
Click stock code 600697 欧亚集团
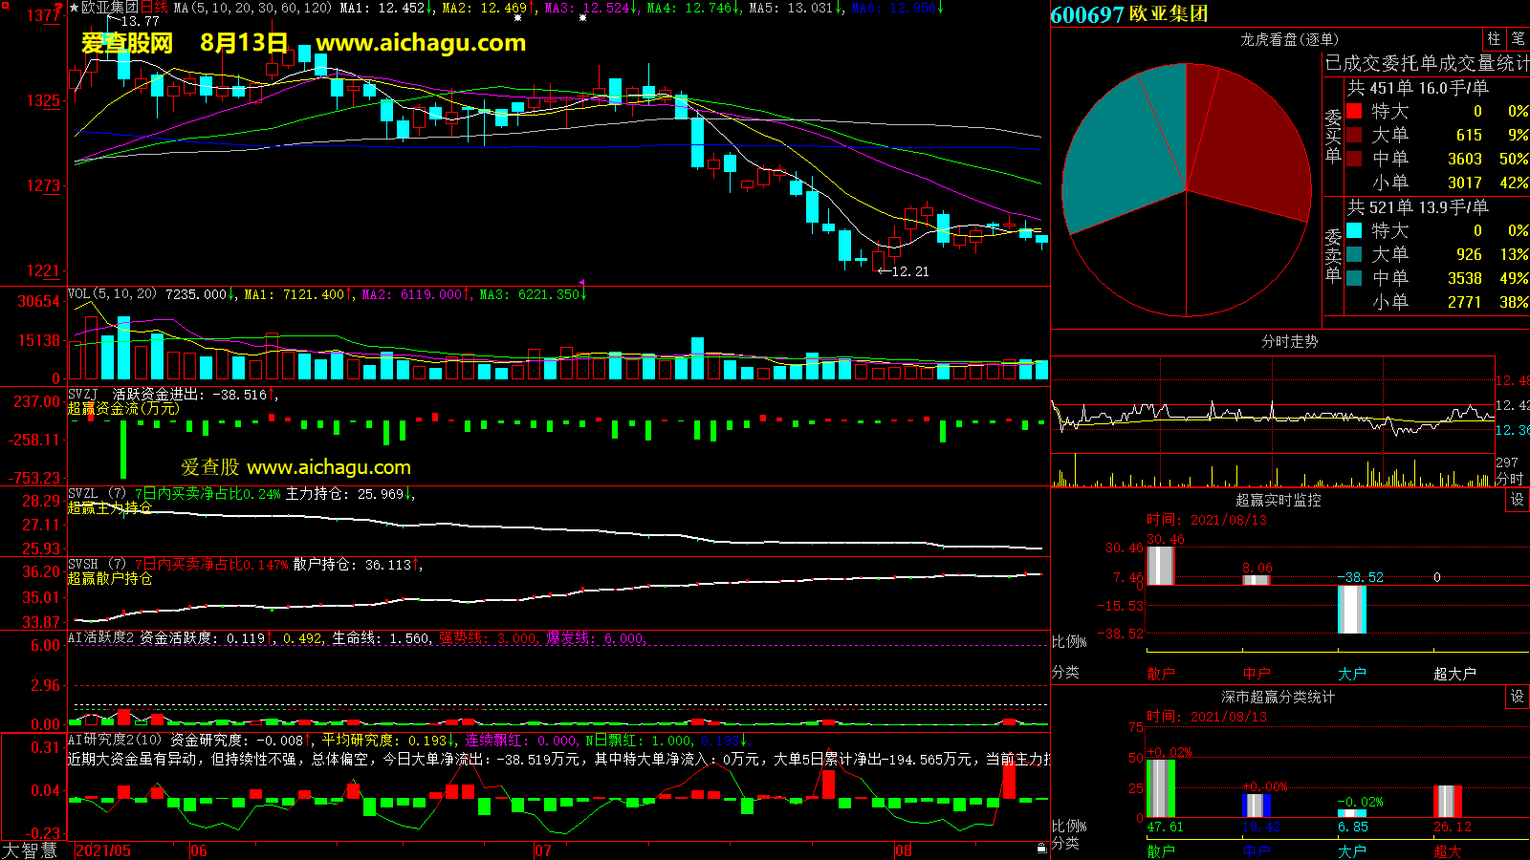(1128, 14)
